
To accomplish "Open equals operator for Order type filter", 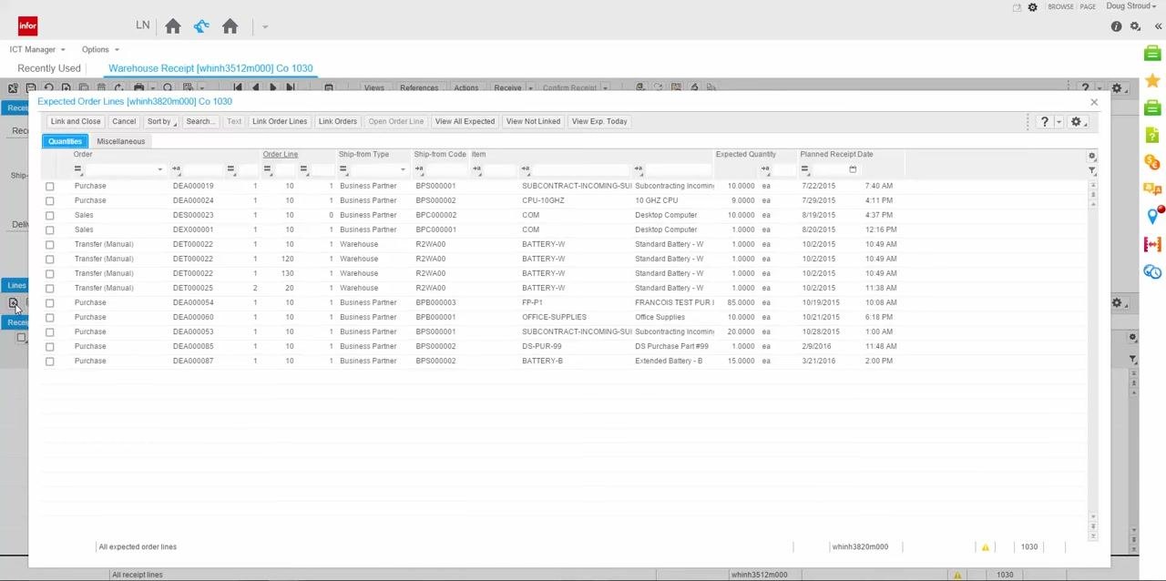I will [x=77, y=169].
